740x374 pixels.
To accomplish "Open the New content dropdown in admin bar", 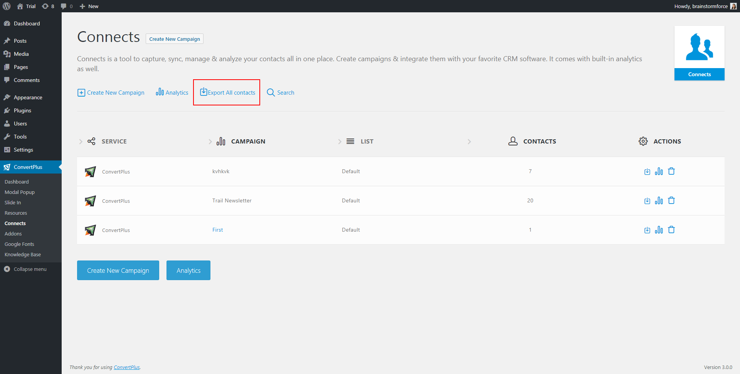I will [89, 6].
